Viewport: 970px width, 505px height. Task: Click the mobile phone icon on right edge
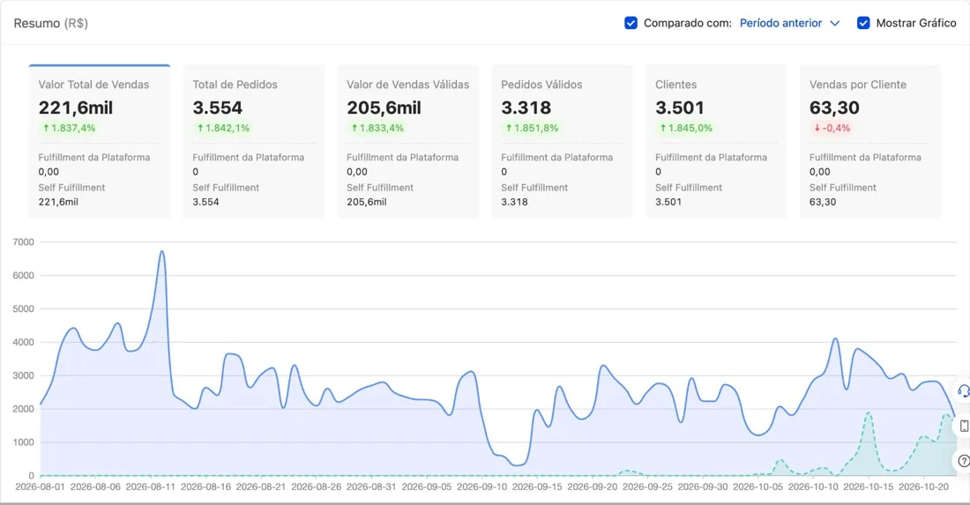click(964, 426)
